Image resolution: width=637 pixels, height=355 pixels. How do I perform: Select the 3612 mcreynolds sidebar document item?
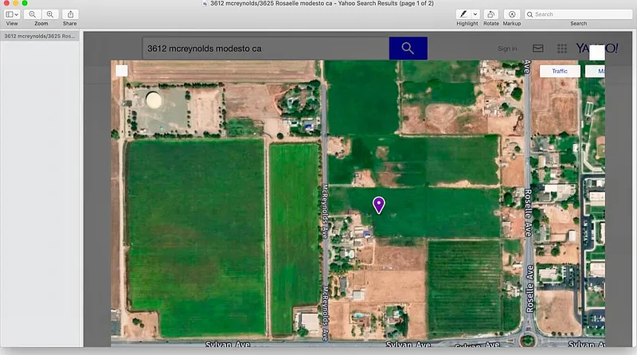pyautogui.click(x=40, y=37)
